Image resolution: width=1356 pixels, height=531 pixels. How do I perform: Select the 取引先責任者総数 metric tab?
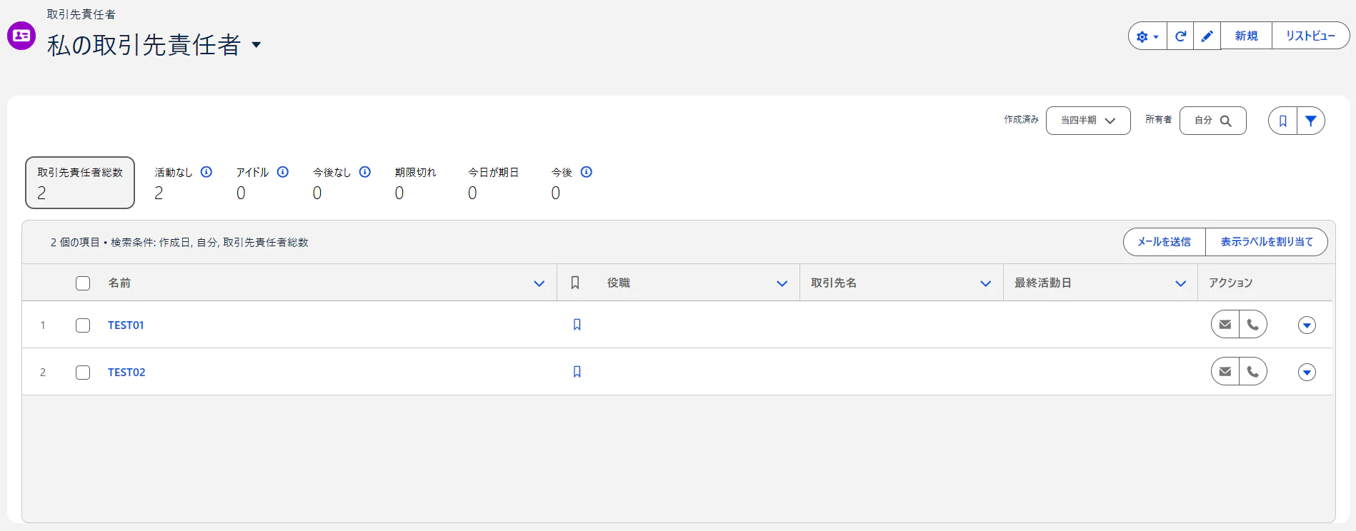(80, 183)
